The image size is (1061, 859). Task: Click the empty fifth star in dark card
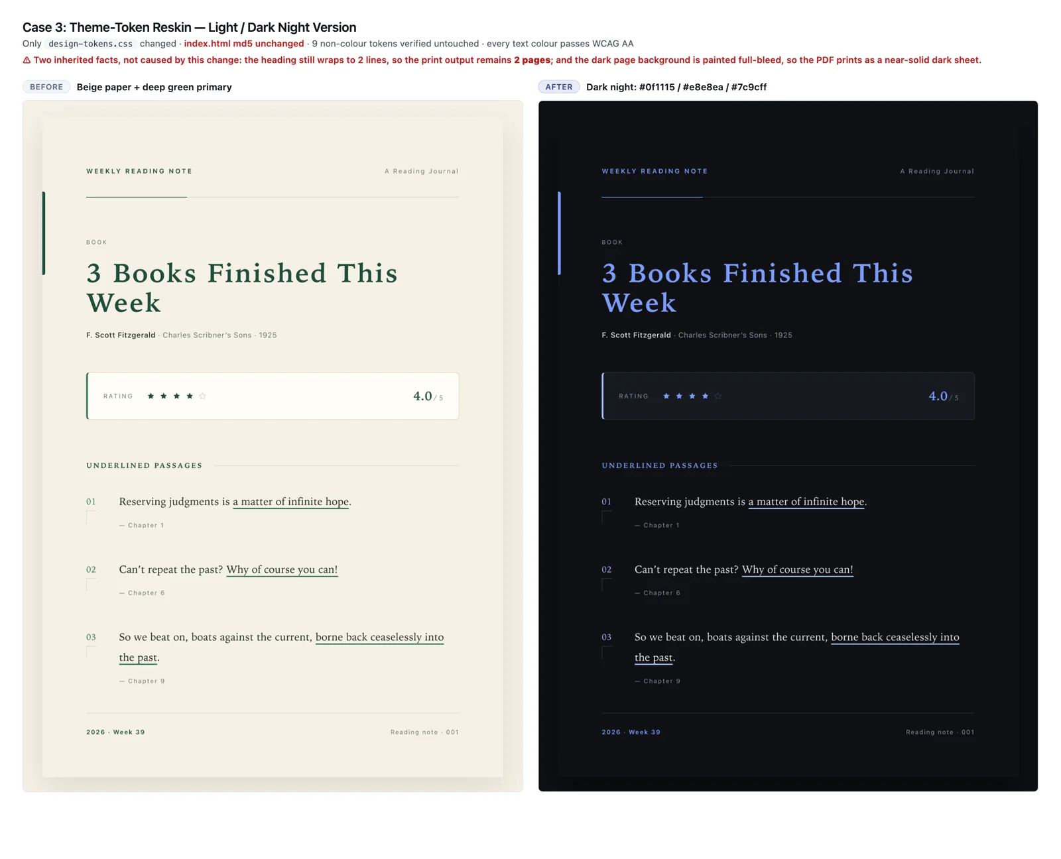(x=718, y=396)
